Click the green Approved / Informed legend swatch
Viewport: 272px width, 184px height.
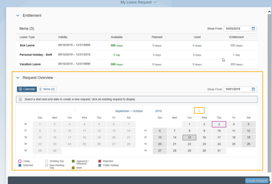coord(73,161)
